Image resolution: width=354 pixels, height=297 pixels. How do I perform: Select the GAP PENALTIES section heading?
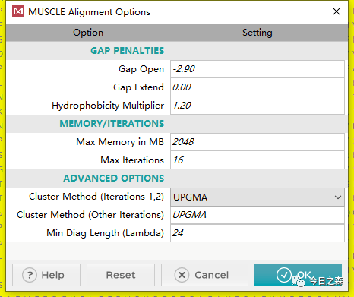pos(128,51)
